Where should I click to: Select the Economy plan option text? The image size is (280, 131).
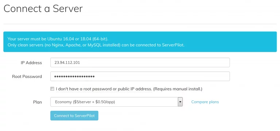tap(85, 102)
